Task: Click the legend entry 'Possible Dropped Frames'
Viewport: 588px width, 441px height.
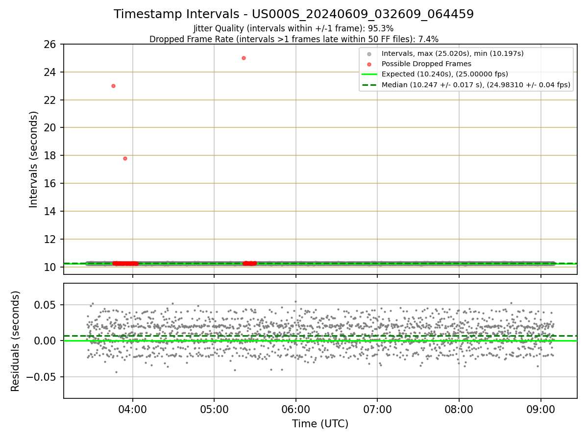Action: (x=426, y=64)
